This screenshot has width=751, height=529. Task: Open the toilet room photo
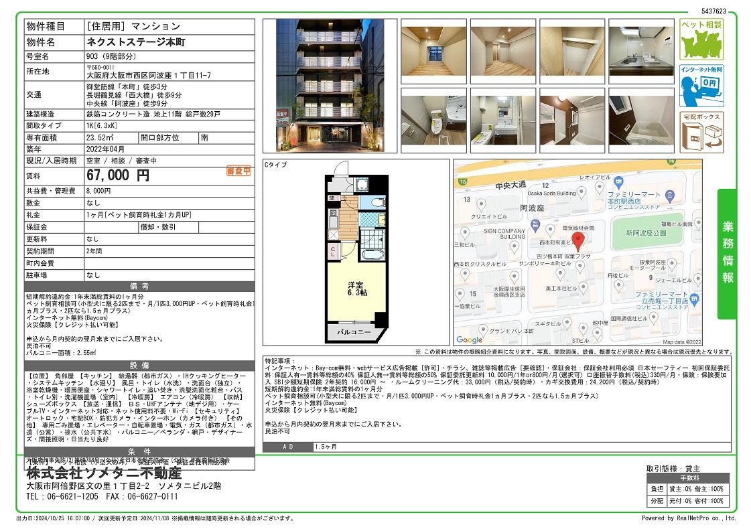click(x=433, y=120)
